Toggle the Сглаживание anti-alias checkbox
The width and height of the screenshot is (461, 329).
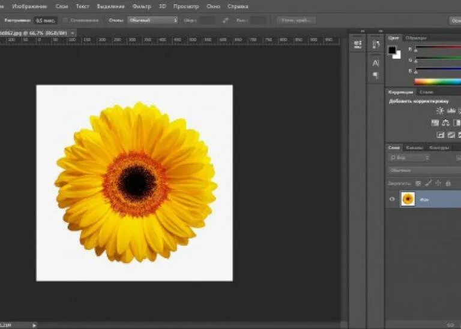point(65,20)
